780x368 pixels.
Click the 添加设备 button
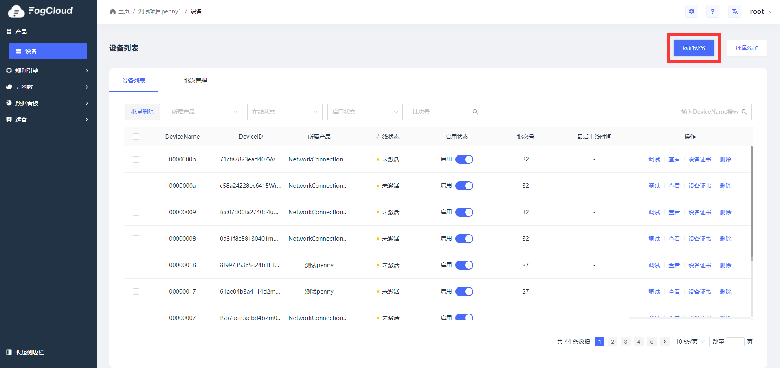(694, 48)
